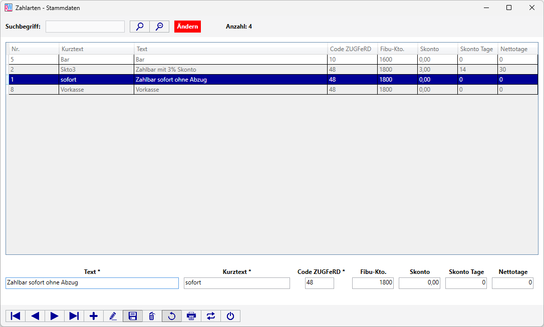Click the circular undo arrow icon
Screen dimensions: 544x327
point(172,316)
